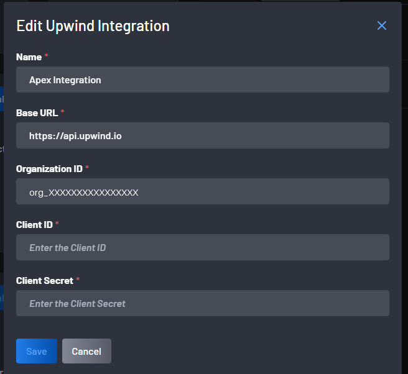Click the 'Client Secret' label
The image size is (408, 374).
tap(45, 281)
